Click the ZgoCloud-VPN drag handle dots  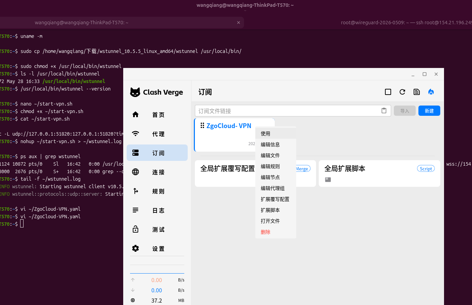coord(202,126)
